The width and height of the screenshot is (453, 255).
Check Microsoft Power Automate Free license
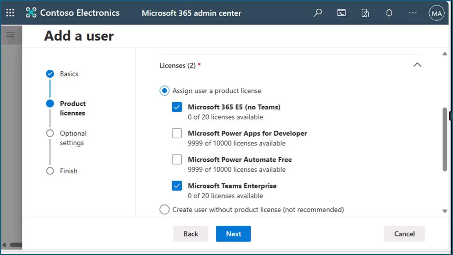coord(177,160)
